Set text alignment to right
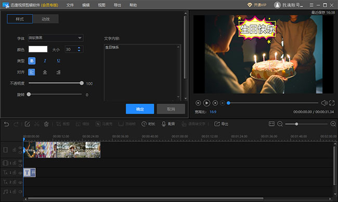The image size is (338, 202). point(58,72)
